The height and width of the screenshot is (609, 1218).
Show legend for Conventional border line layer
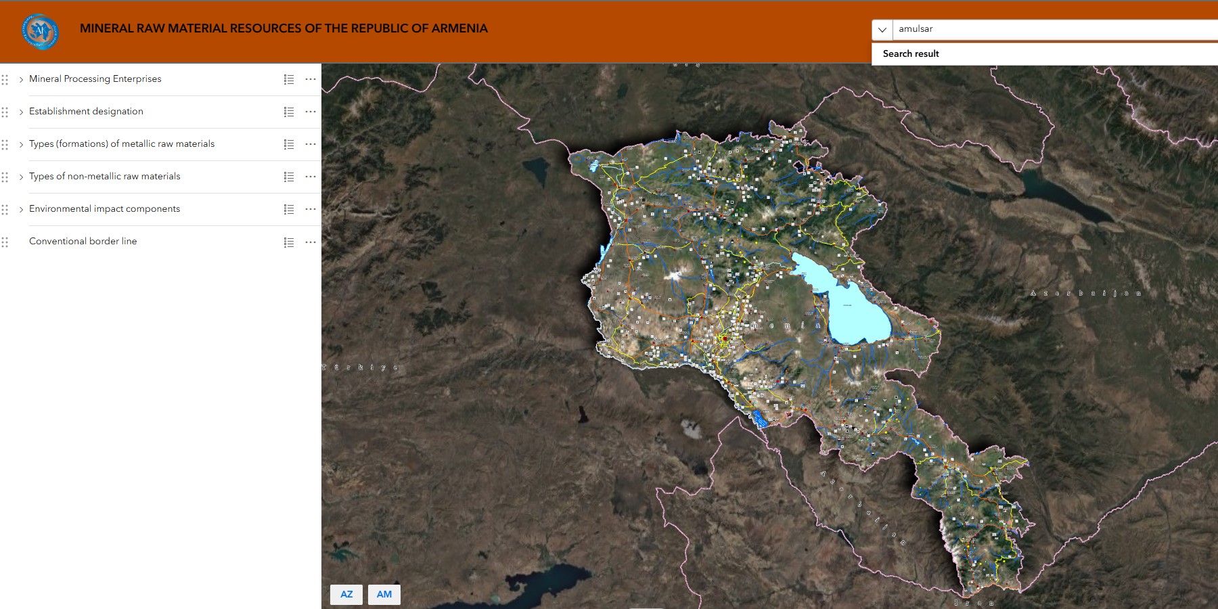point(289,242)
